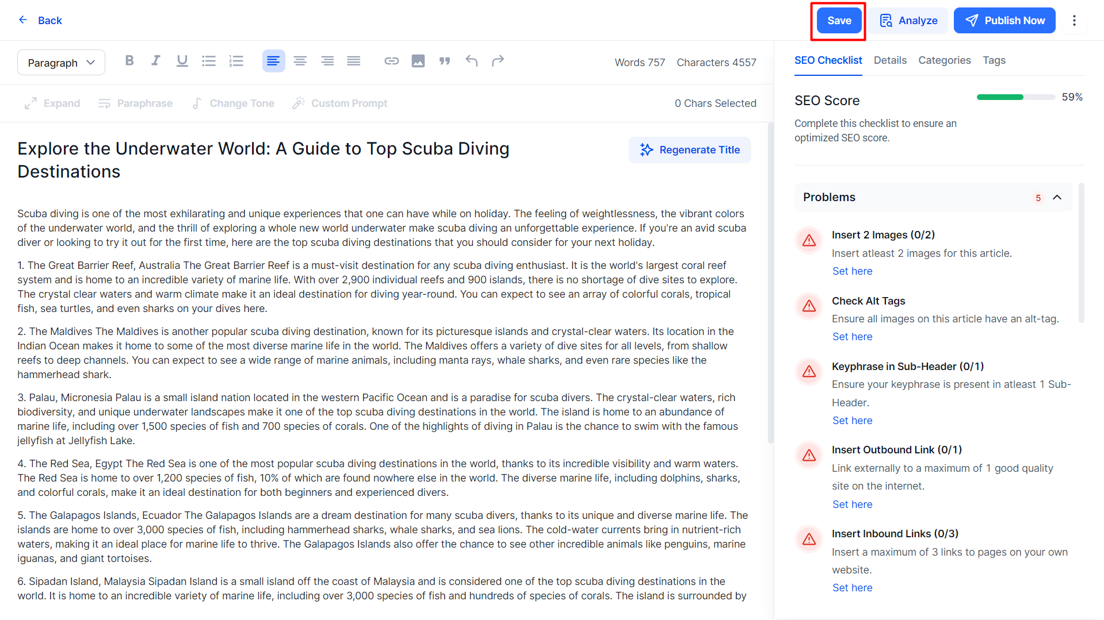1104x620 pixels.
Task: Click the Insert 2 Images warning icon
Action: (x=809, y=240)
